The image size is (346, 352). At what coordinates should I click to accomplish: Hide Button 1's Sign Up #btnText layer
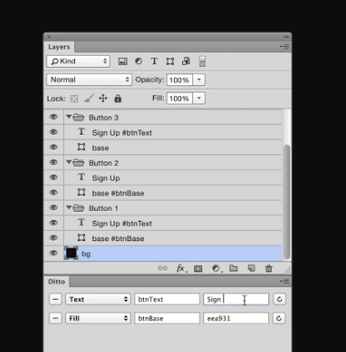point(54,223)
